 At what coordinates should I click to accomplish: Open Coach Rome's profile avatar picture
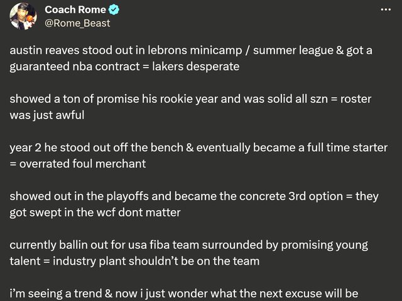pos(23,16)
